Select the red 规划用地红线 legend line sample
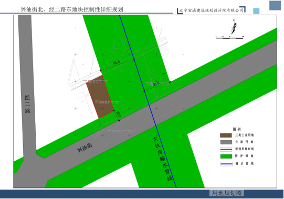 point(226,149)
